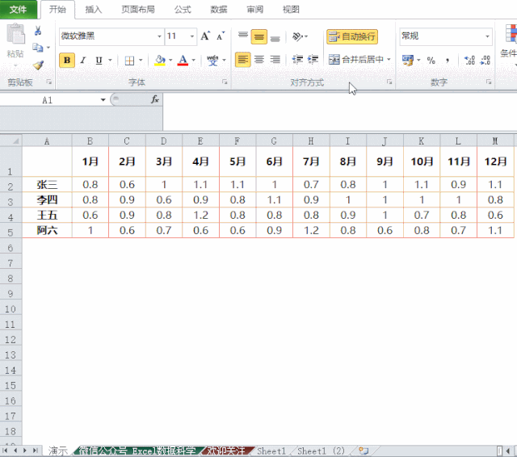517x457 pixels.
Task: Set center horizontal alignment
Action: click(259, 60)
